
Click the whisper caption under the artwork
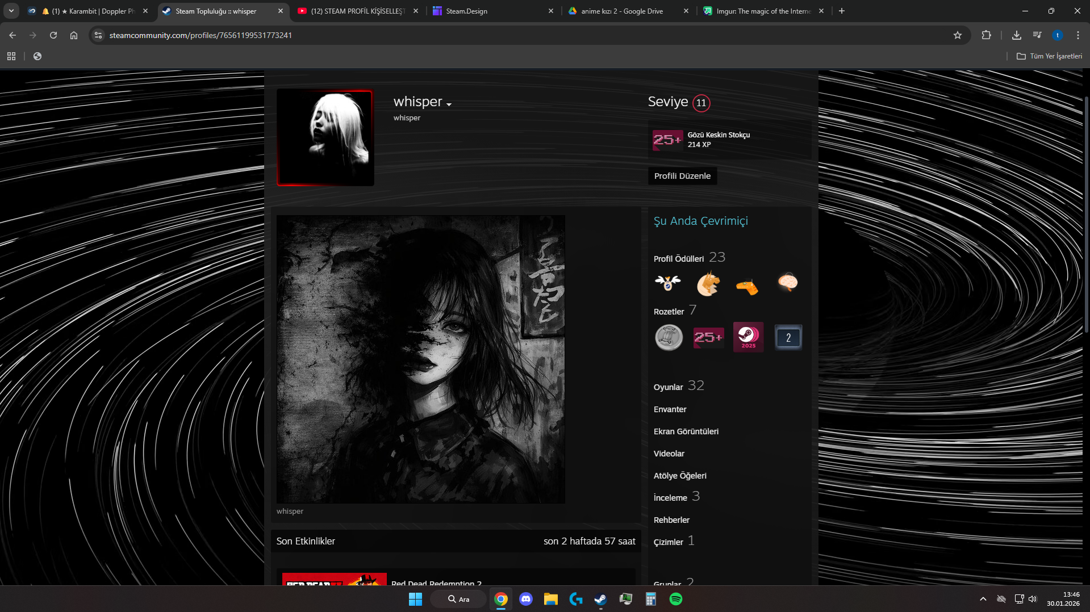(x=290, y=511)
